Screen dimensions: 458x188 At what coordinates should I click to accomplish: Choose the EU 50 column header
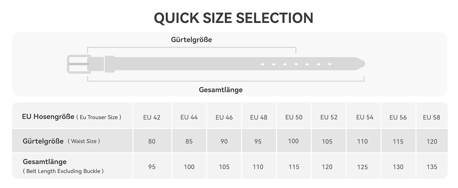point(294,118)
